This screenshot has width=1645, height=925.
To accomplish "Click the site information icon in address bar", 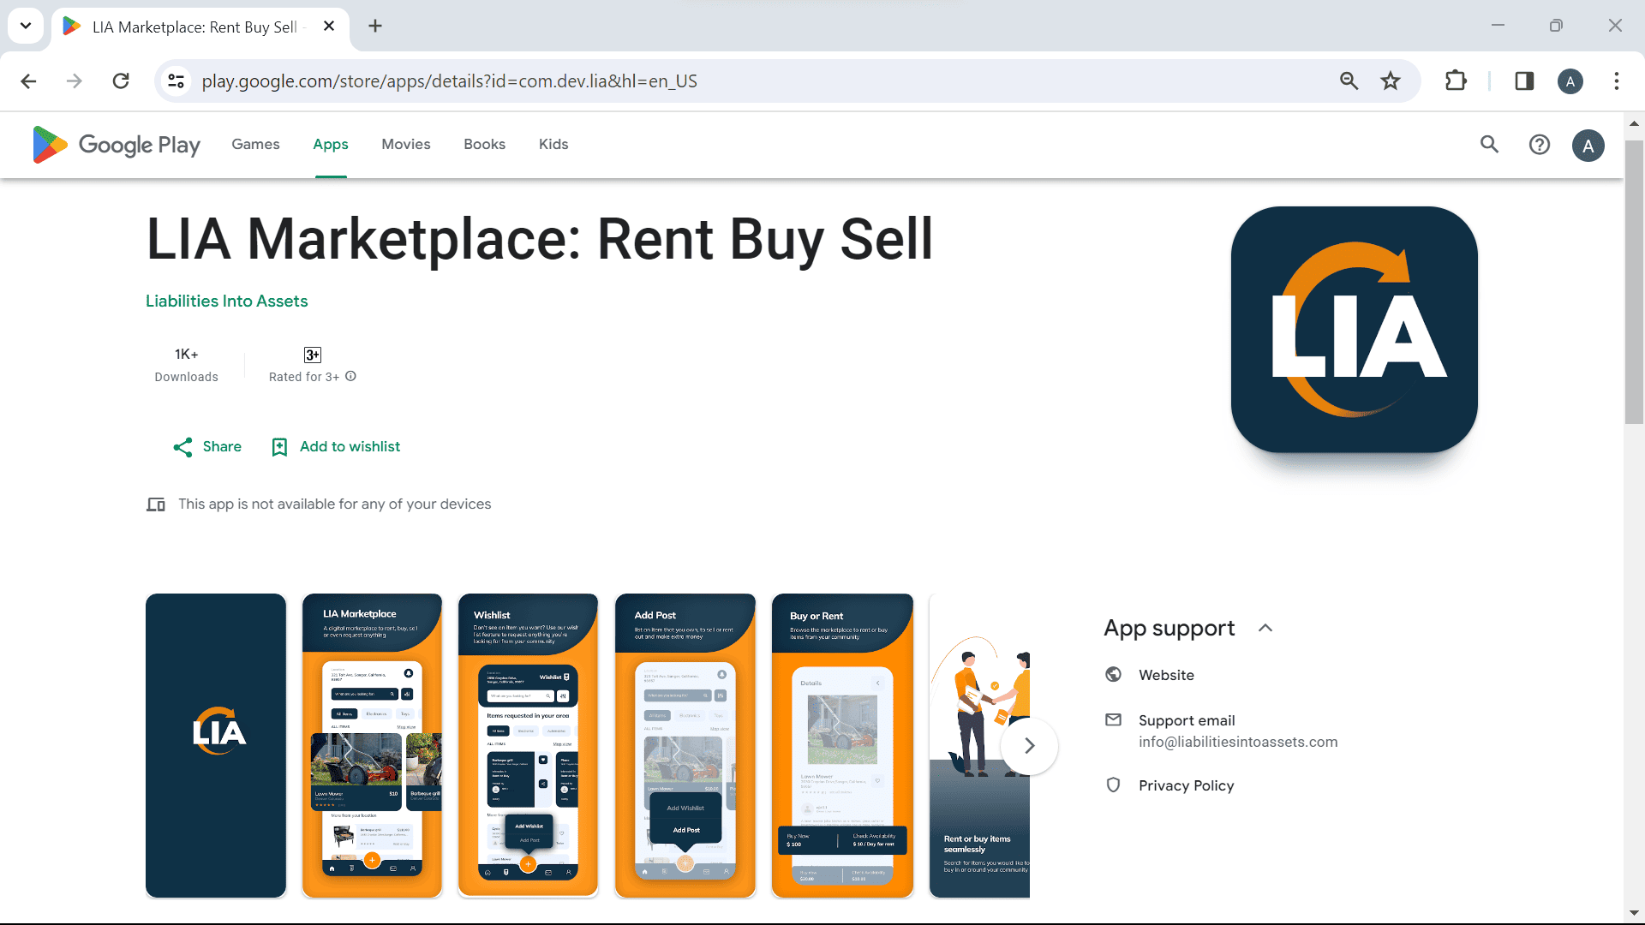I will click(x=176, y=81).
